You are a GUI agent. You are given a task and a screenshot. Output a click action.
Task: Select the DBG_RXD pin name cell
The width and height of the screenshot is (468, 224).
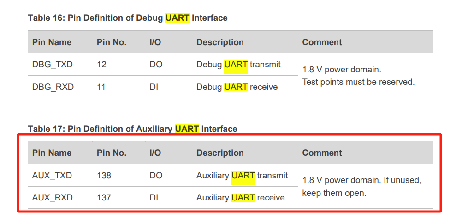(53, 87)
